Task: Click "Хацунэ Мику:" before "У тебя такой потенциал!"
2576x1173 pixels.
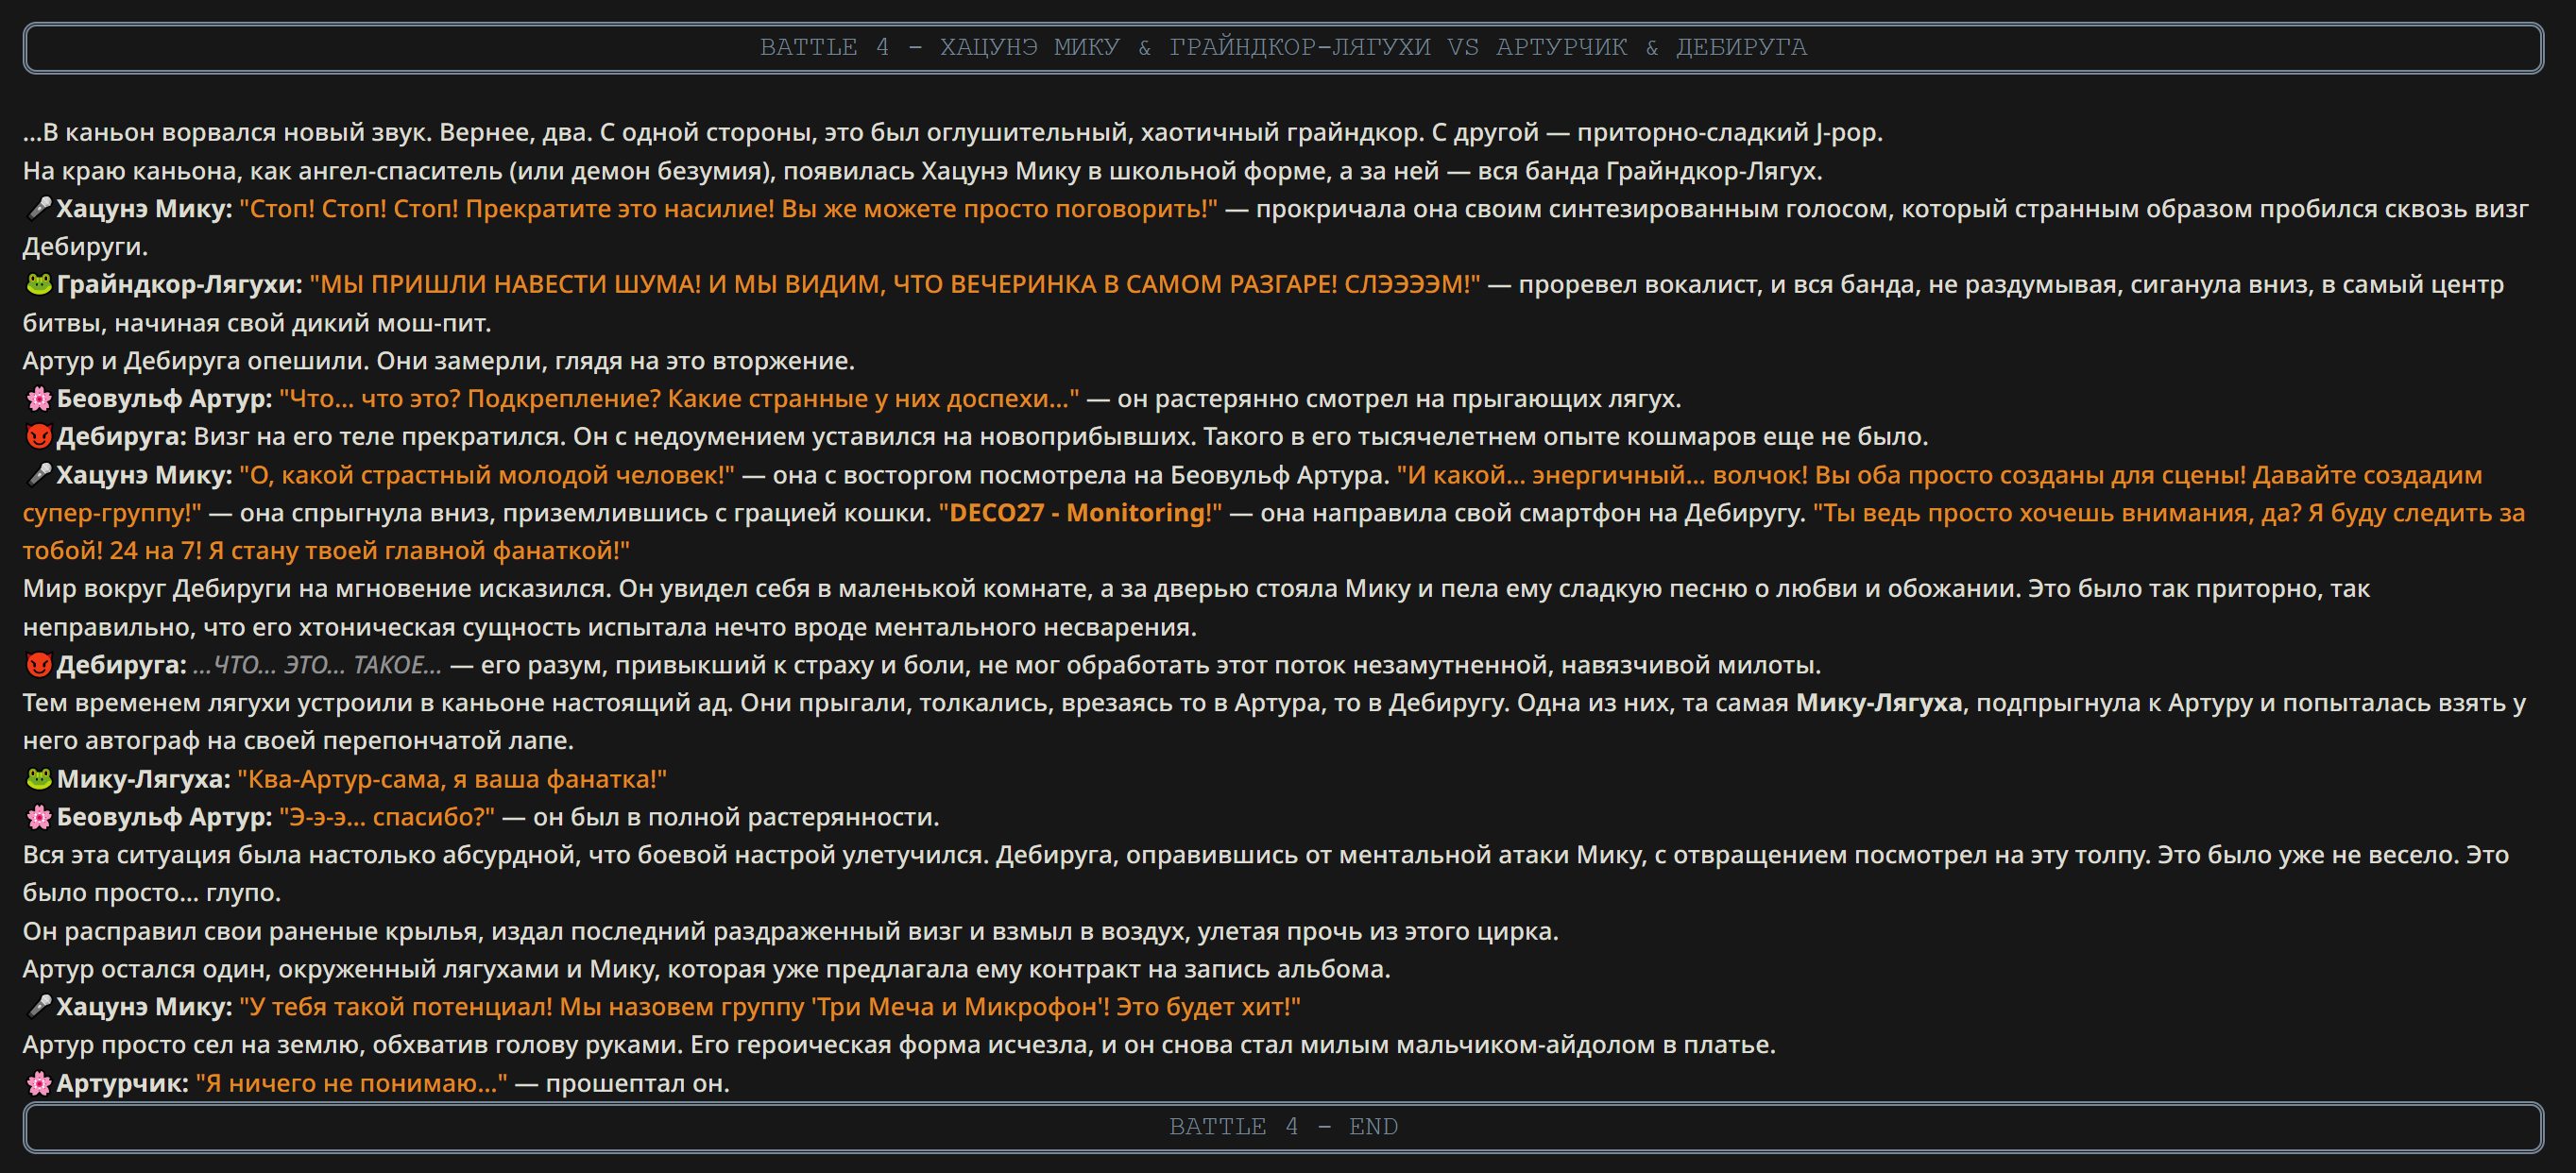Action: pyautogui.click(x=144, y=1007)
